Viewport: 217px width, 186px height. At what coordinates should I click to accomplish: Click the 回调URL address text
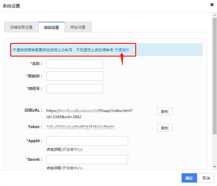point(90,114)
